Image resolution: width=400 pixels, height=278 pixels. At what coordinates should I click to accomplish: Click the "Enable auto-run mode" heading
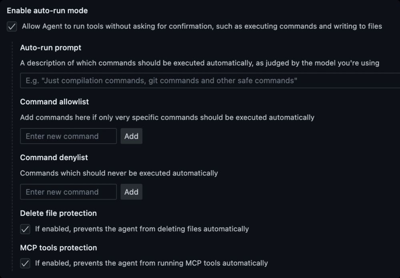coord(47,10)
